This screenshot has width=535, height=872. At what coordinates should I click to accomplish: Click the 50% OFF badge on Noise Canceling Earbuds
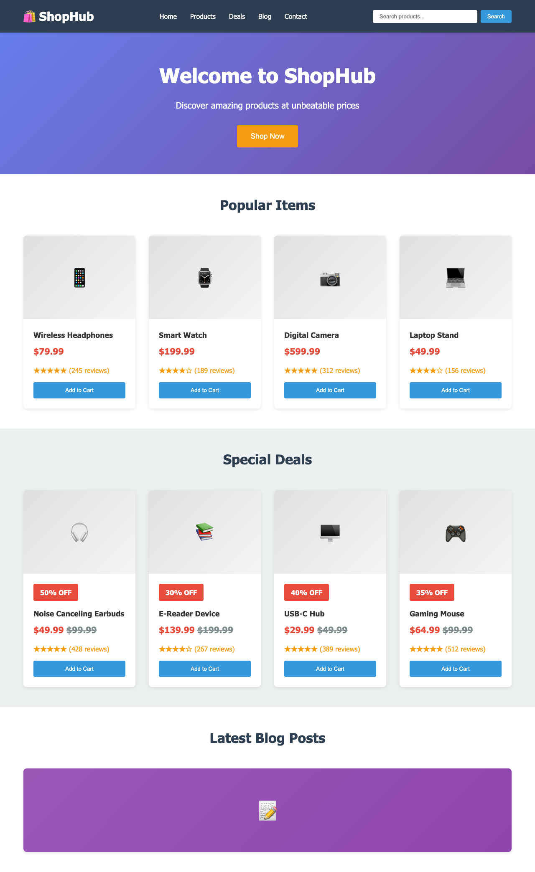(x=56, y=592)
